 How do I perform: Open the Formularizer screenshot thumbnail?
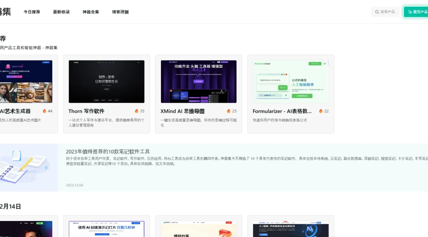(x=291, y=82)
